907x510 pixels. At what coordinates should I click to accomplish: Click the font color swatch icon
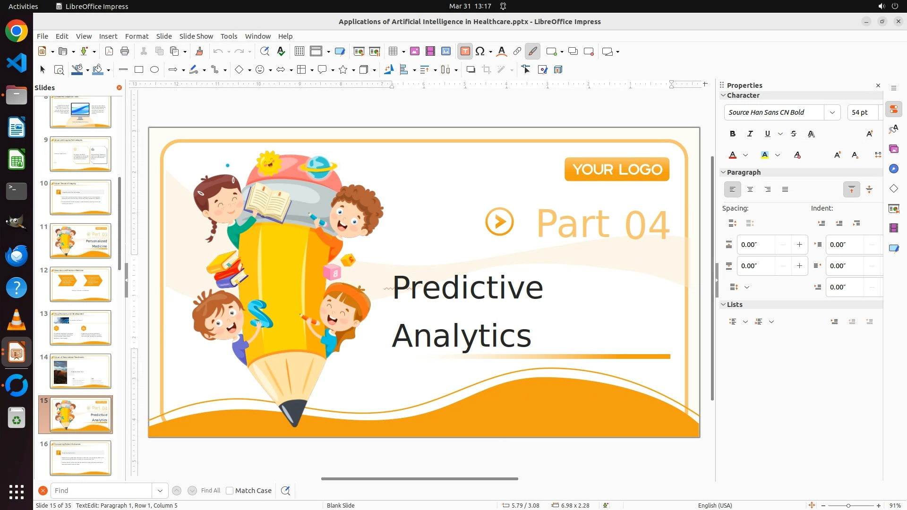pyautogui.click(x=733, y=155)
